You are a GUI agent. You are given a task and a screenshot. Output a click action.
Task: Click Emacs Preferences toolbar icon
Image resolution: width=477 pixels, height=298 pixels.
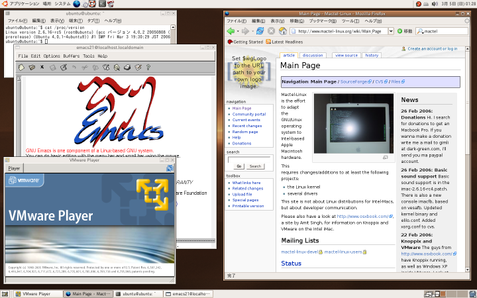pos(138,68)
